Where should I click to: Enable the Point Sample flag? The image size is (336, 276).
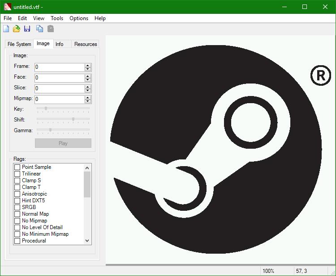(17, 167)
